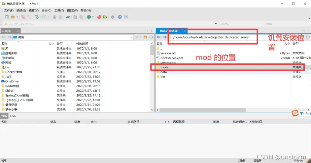
Task: Open the 文件(F) menu
Action: click(x=9, y=11)
